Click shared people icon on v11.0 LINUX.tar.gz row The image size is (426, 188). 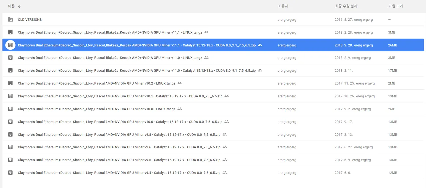(206, 58)
